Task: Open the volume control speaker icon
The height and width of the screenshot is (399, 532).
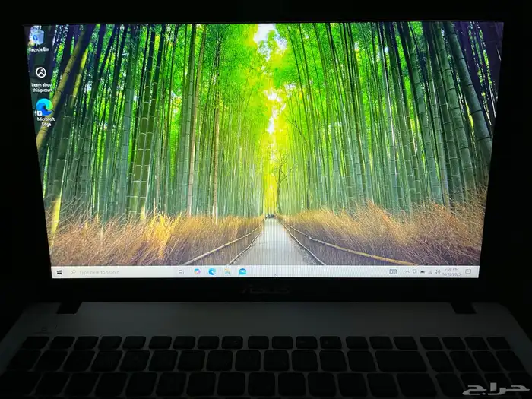Action: point(438,272)
